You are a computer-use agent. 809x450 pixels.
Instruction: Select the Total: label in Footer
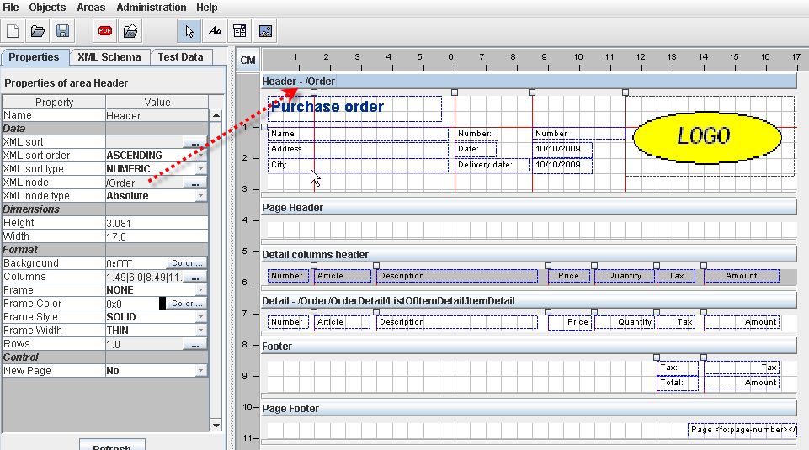[x=678, y=383]
